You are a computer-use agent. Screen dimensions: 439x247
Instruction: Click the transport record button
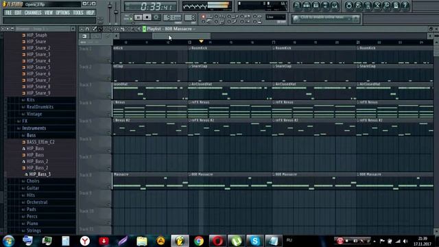pos(156,17)
